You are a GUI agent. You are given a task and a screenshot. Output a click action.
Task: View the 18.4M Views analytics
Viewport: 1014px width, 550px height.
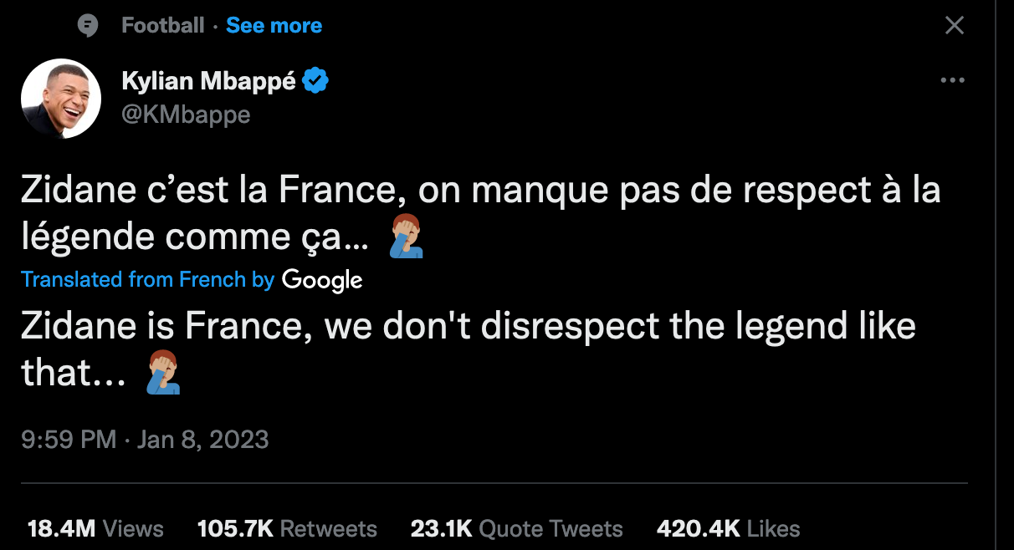coord(95,529)
